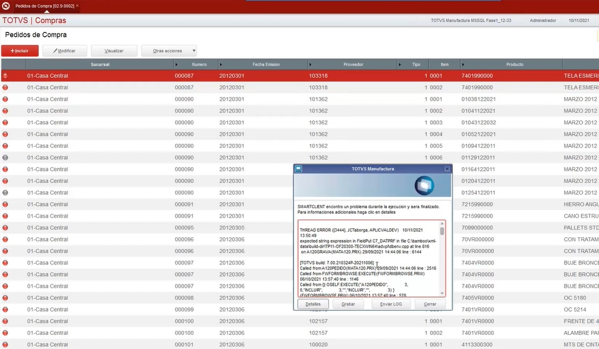Open the Numero column filter arrow
Image resolution: width=599 pixels, height=349 pixels.
[x=176, y=65]
